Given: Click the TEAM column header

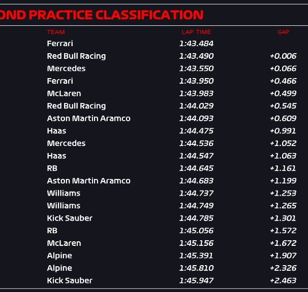Looking at the screenshot, I should (56, 32).
